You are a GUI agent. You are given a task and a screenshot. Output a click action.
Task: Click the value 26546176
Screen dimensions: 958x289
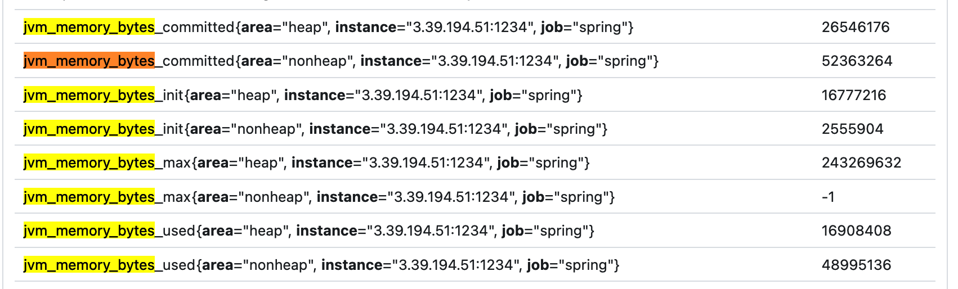(x=855, y=27)
